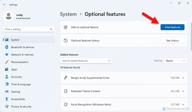Maximize the Settings window

(179, 3)
